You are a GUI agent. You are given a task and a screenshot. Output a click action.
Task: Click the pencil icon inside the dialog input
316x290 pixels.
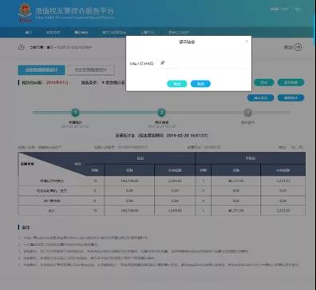click(163, 62)
